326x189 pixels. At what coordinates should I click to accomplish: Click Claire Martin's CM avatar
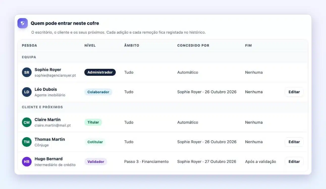coord(26,122)
